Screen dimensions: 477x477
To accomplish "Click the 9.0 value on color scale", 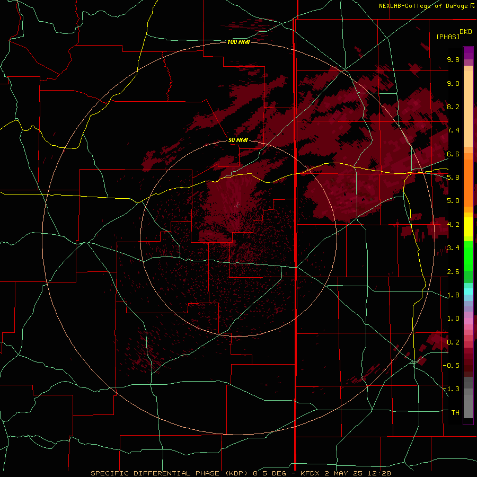I will tap(453, 83).
